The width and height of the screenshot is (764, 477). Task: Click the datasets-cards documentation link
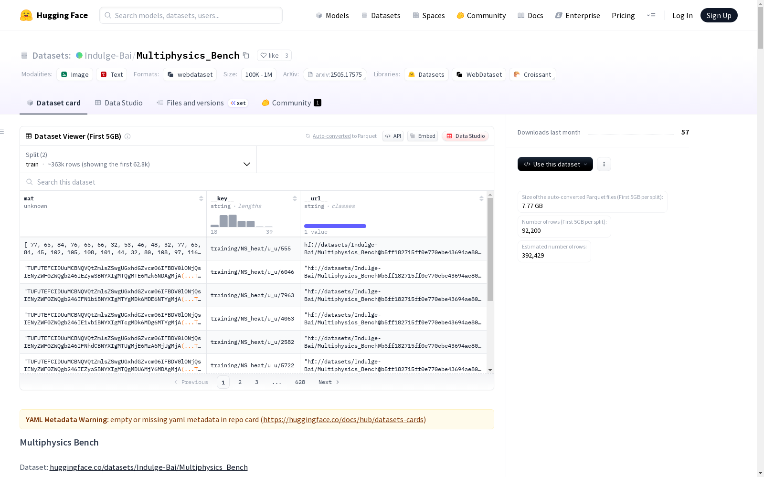click(x=343, y=420)
